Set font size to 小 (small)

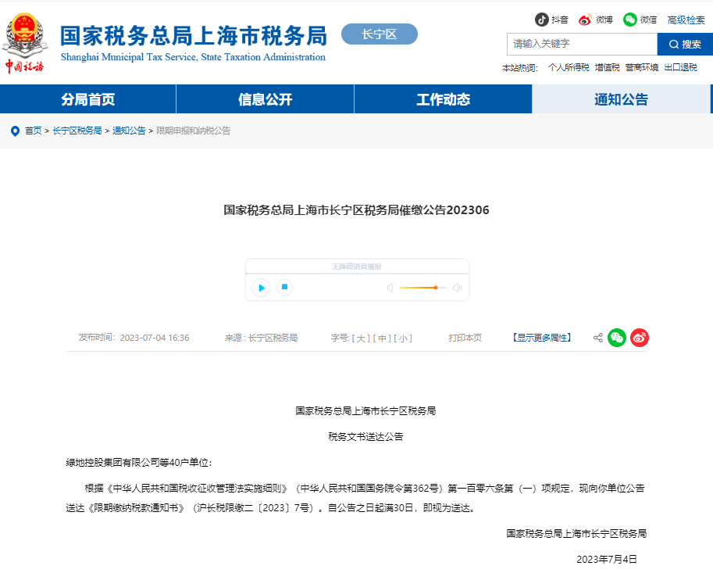coord(403,338)
